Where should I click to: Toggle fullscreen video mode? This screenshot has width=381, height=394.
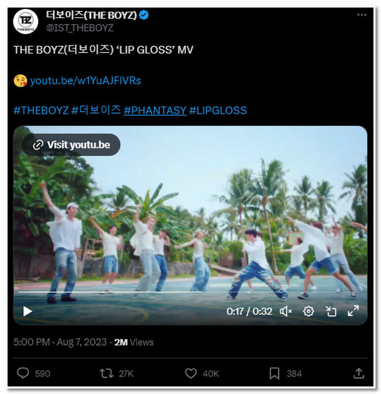(353, 311)
